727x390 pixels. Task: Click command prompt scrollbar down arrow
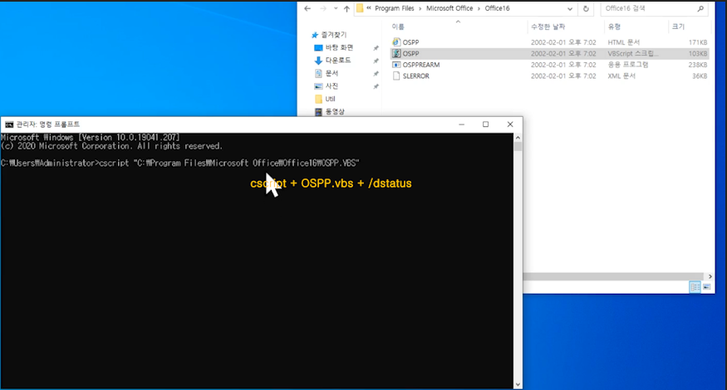[x=518, y=385]
